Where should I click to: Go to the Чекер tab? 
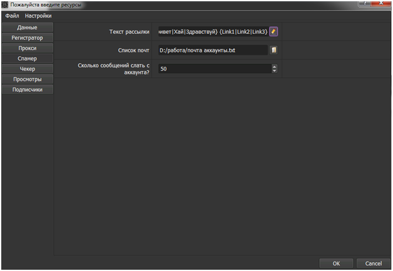[x=27, y=69]
